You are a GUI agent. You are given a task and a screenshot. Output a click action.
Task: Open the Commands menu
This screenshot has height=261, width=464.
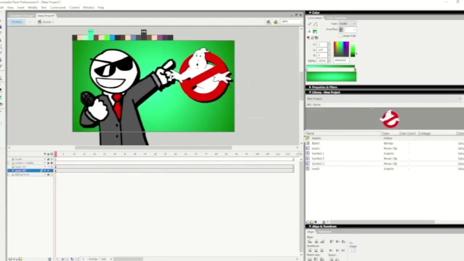(x=58, y=8)
